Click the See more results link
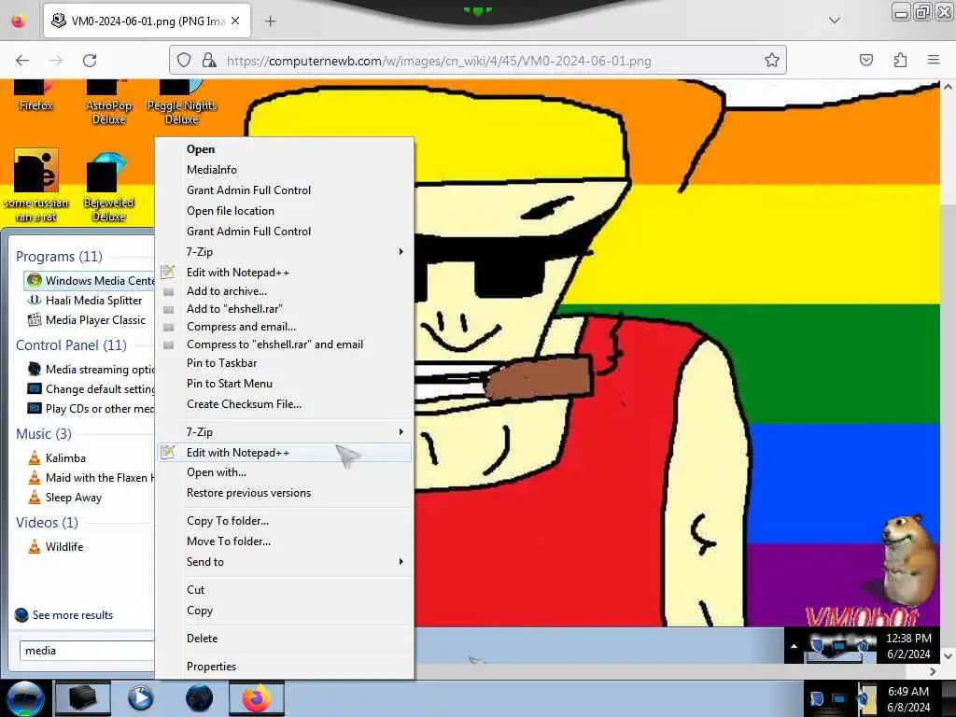Screen dimensions: 956x717 (73, 615)
